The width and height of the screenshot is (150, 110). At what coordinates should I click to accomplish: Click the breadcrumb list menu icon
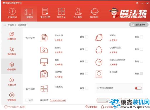tap(5, 25)
